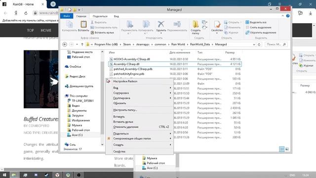316x178 pixels.
Task: Open Яндекс.Диск in the navigation pane
Action: click(75, 76)
